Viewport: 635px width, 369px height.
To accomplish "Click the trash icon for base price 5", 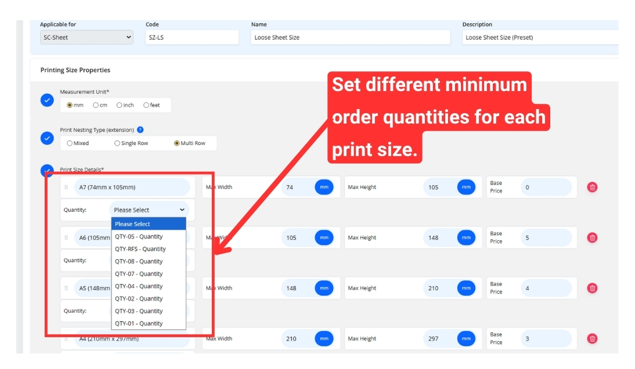I will click(592, 238).
